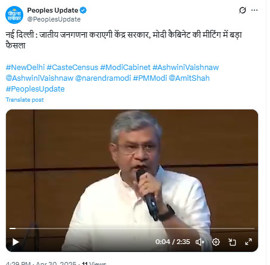Click the Peoples Update display name
Viewport: 270px width, 265px height.
53,10
